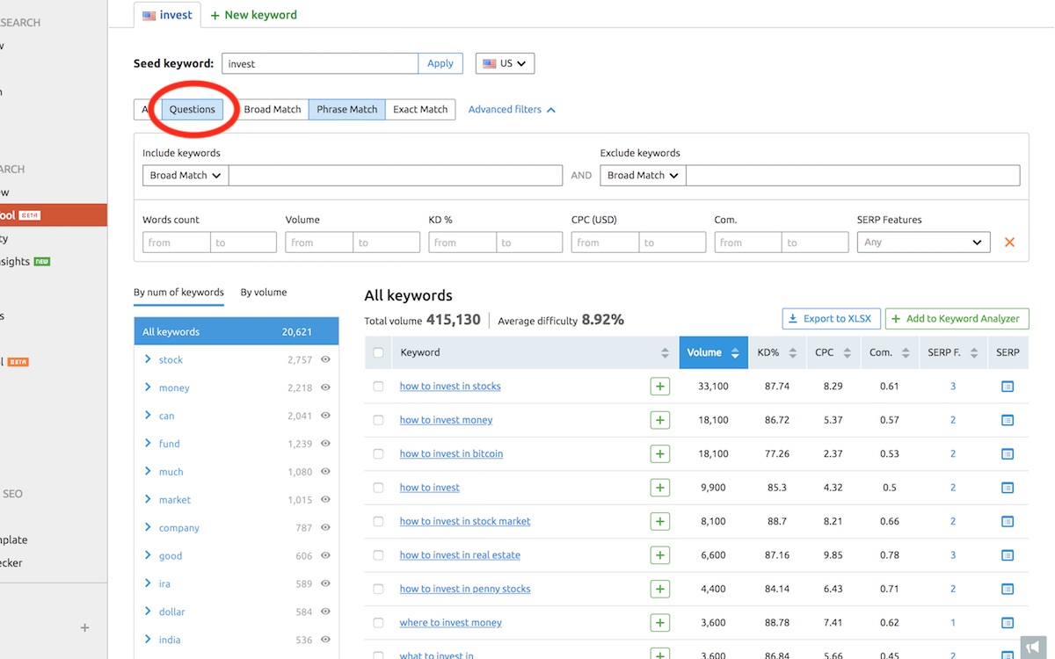Sort by Com. column
The height and width of the screenshot is (659, 1055).
click(x=905, y=353)
